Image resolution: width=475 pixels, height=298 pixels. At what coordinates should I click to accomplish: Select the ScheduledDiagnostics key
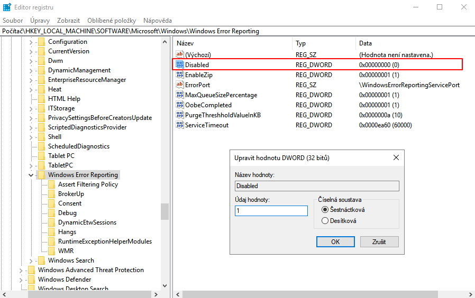(x=79, y=146)
